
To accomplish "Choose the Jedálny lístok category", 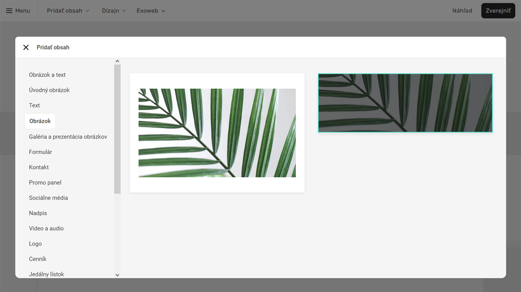I will click(x=46, y=274).
